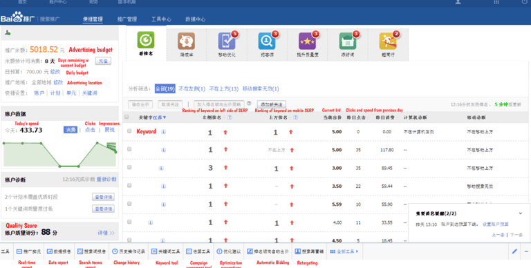Viewport: 531px width, 268px height.
Task: Open the Real-time report tool
Action: coord(28,251)
